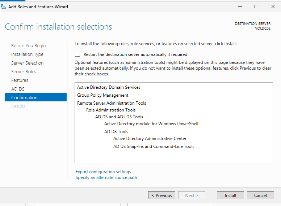Click Export configuration settings link

(103, 172)
